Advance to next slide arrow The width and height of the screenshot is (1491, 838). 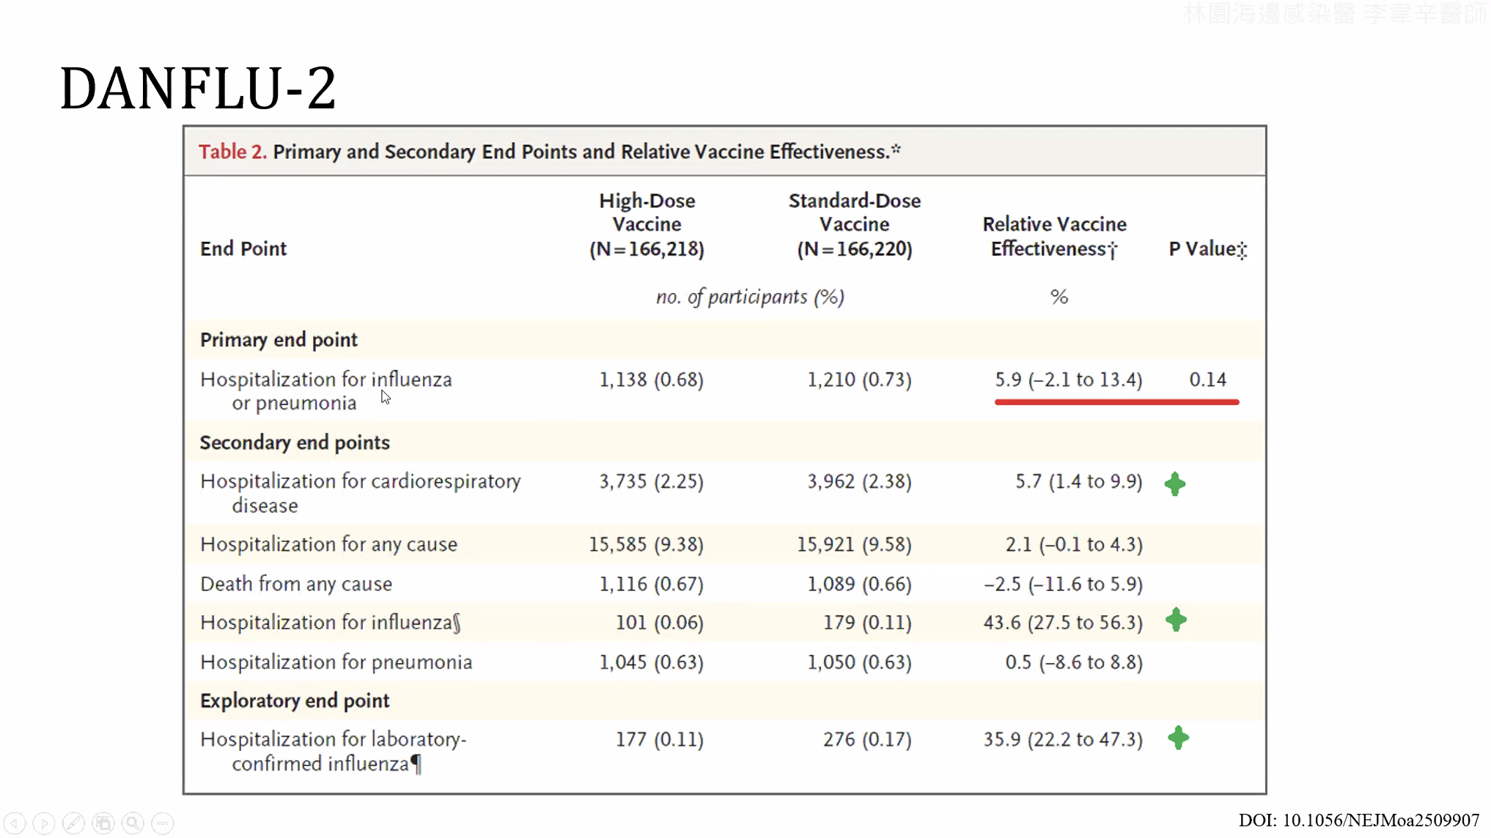pyautogui.click(x=44, y=823)
